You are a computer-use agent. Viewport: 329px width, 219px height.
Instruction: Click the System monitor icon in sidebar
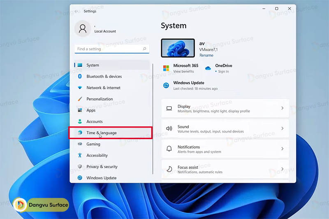point(80,65)
